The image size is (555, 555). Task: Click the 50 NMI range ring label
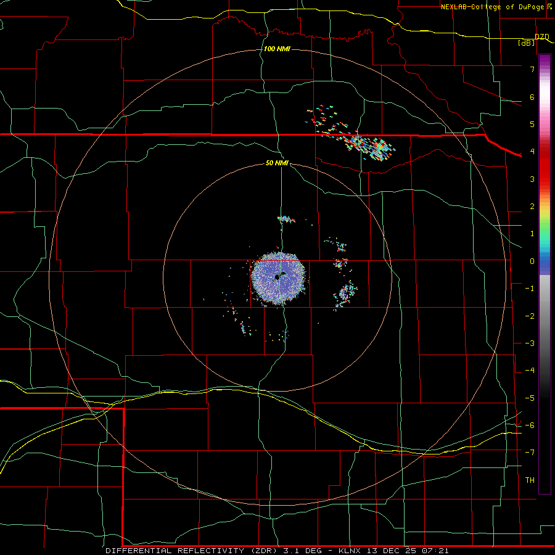coord(277,163)
